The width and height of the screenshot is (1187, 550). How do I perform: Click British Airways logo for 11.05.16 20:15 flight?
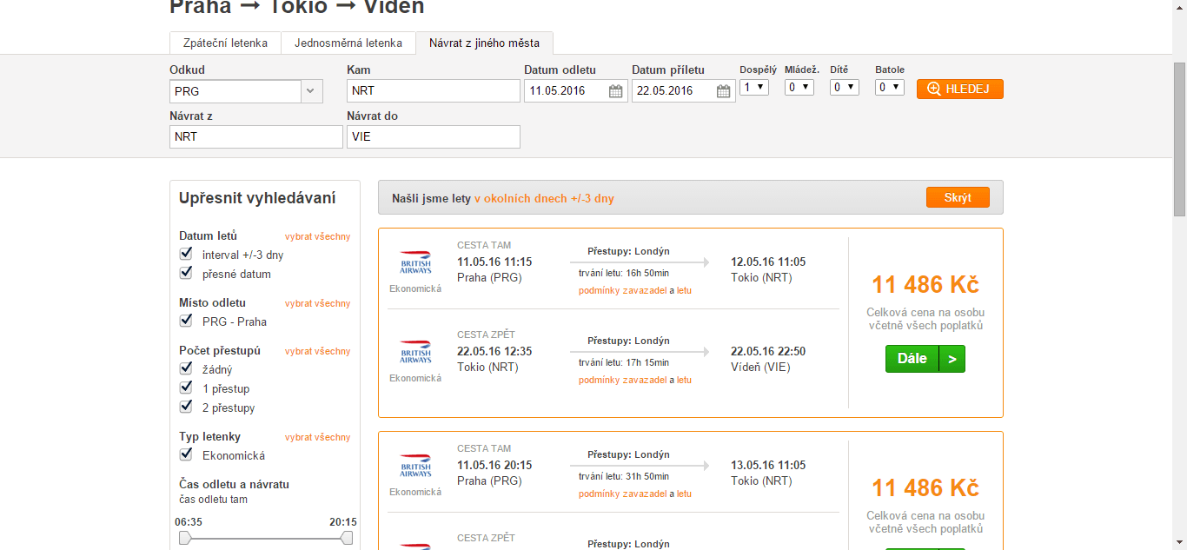coord(415,467)
